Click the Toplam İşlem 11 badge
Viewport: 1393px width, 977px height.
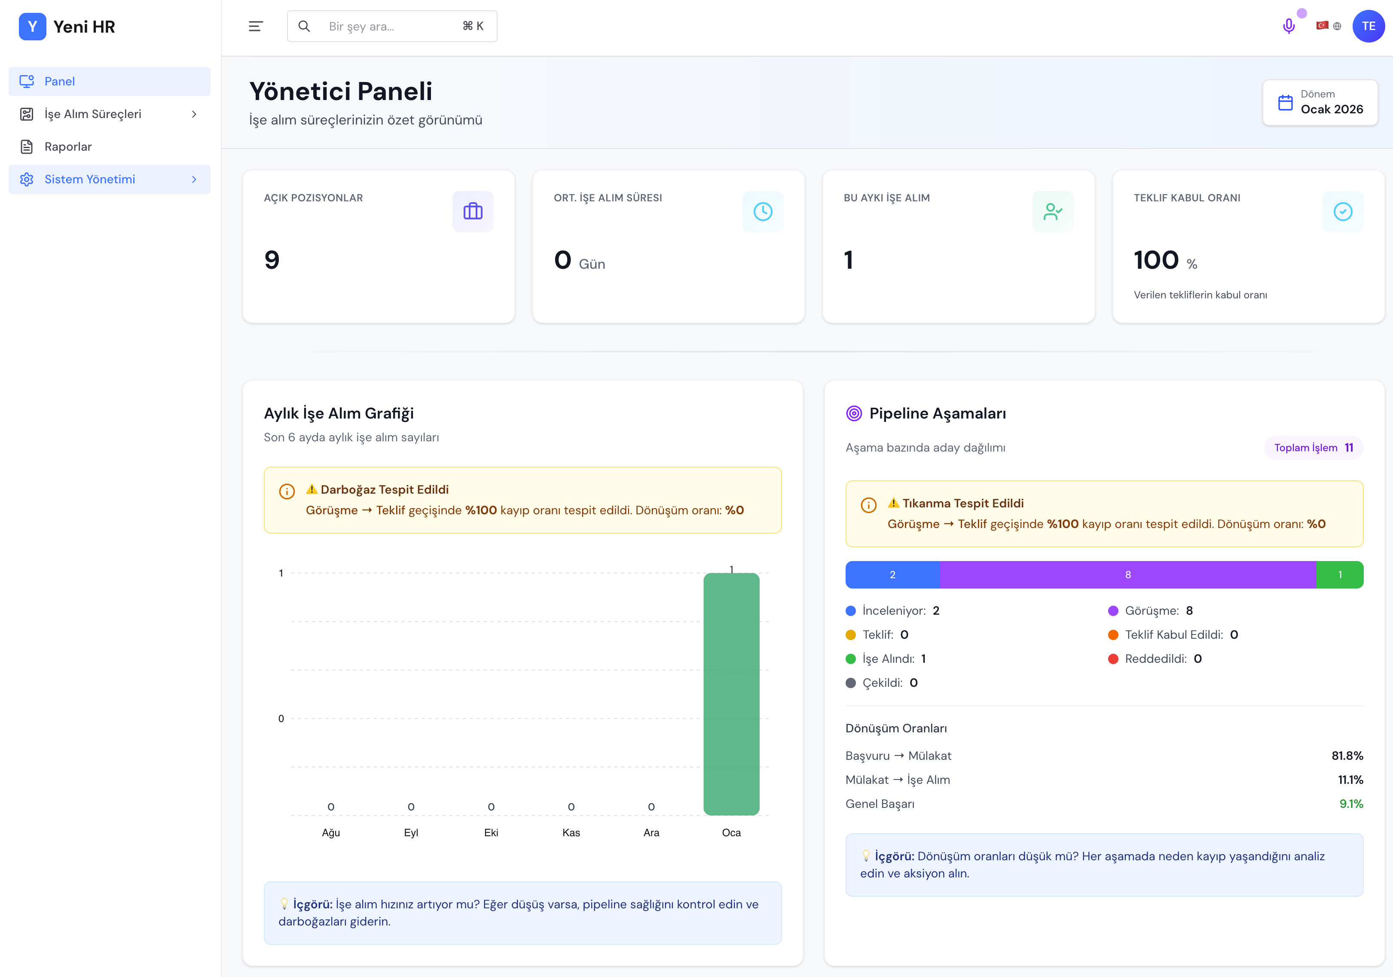1314,447
